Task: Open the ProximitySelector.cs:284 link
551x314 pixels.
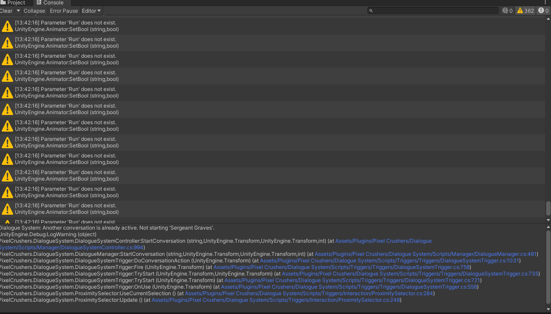Action: coord(309,293)
